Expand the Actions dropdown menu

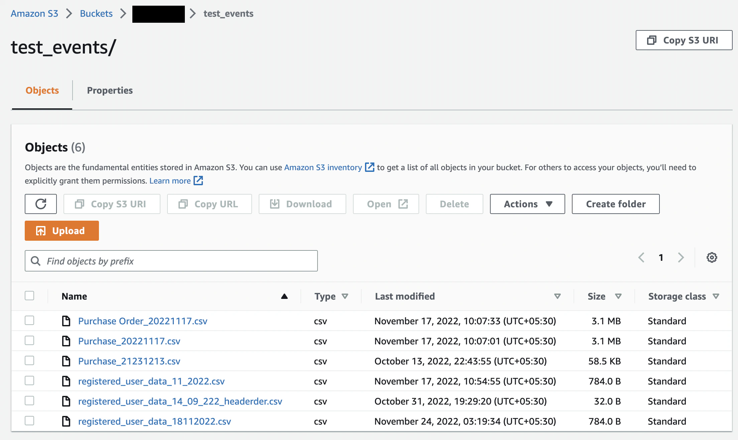(527, 204)
